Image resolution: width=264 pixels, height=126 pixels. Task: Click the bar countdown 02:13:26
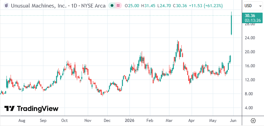[253, 20]
